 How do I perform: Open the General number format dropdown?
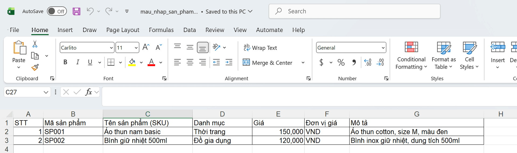click(x=383, y=48)
